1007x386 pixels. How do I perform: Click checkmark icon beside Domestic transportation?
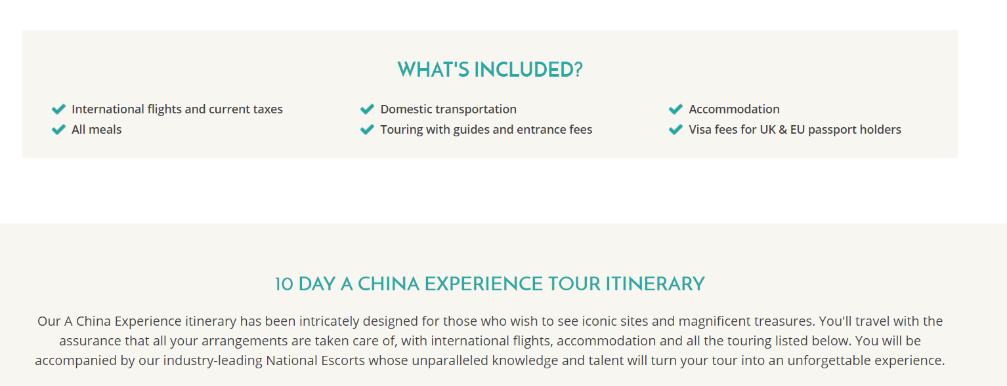click(367, 109)
